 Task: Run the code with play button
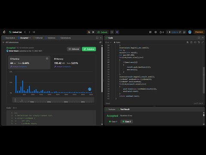point(93,32)
